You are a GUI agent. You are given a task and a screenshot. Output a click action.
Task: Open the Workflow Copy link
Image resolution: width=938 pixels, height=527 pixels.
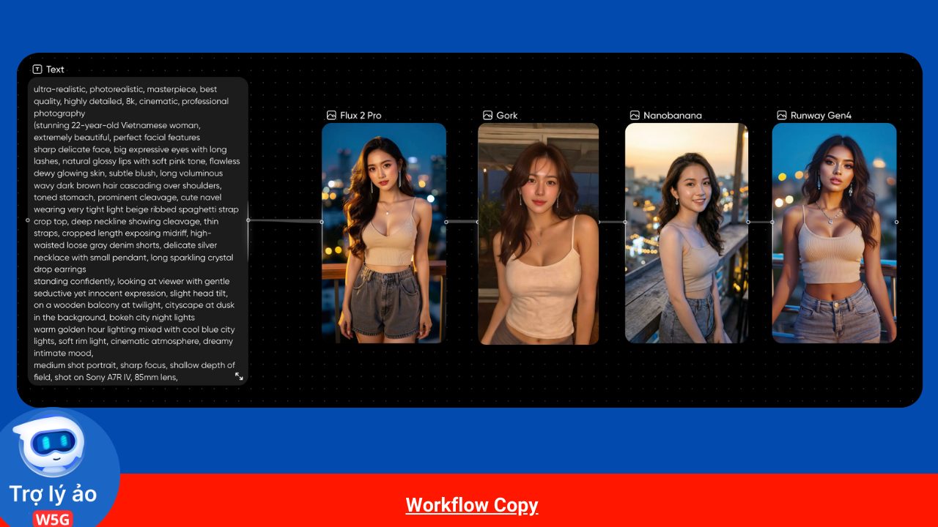click(472, 505)
